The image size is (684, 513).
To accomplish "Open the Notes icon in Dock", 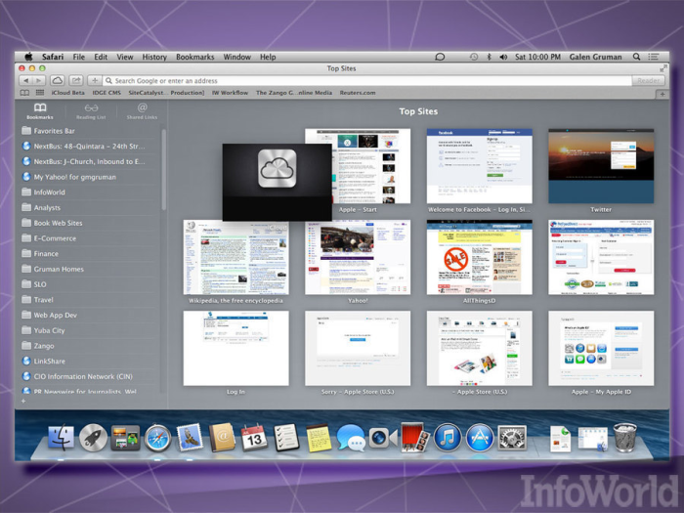I will point(319,437).
